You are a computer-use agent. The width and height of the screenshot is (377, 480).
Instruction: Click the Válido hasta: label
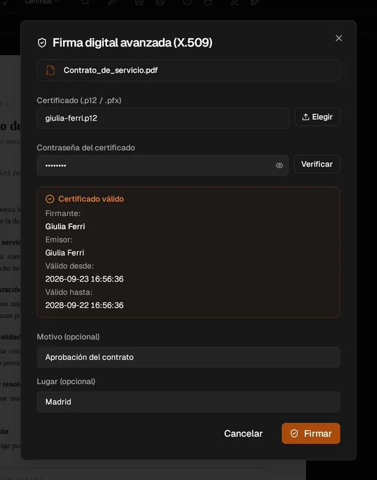(x=69, y=292)
